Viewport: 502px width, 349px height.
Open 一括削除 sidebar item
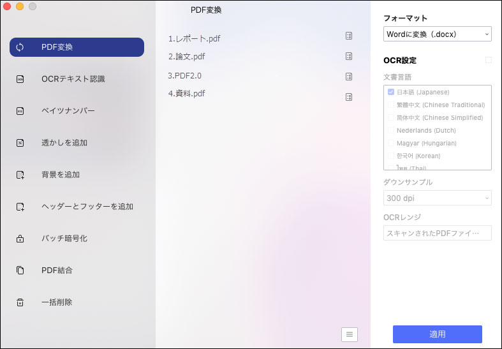57,302
